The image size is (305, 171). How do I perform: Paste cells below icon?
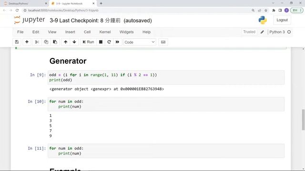(55, 42)
